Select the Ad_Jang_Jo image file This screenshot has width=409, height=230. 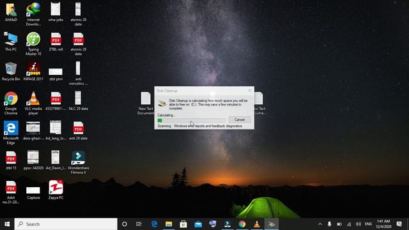[x=56, y=131]
